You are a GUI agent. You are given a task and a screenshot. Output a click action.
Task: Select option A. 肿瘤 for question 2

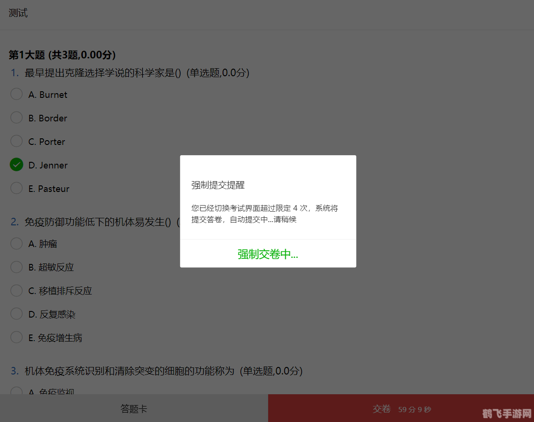16,243
